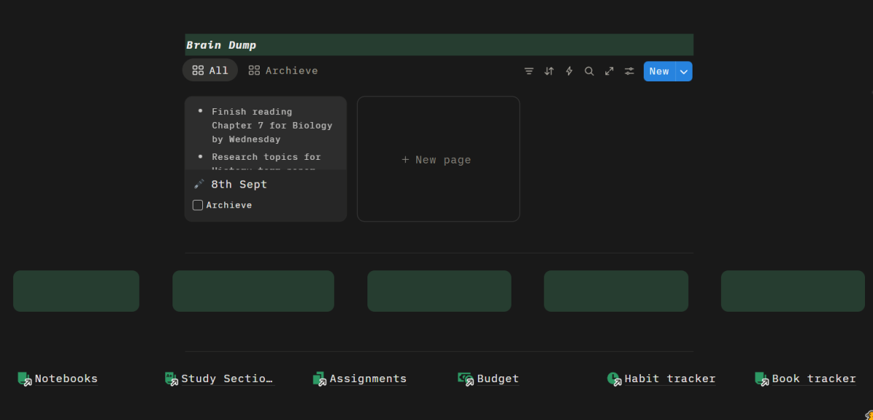The image size is (873, 420).
Task: Open view settings sliders icon
Action: 629,71
